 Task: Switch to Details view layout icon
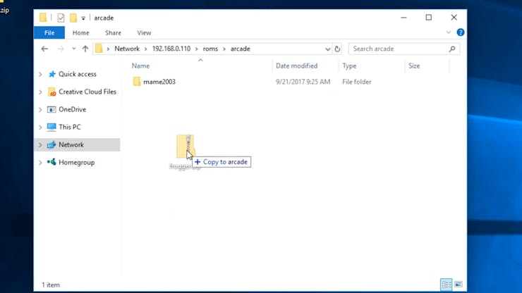click(x=447, y=285)
